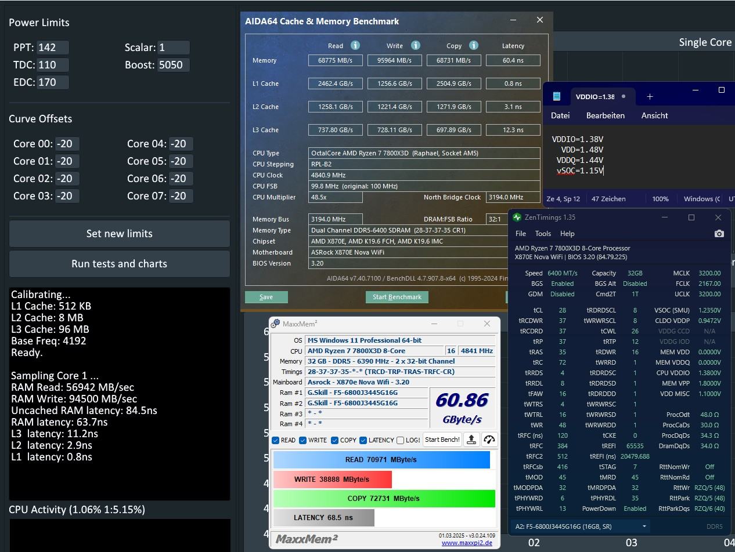735x552 pixels.
Task: Click the 47 Zeichen status bar entry
Action: (x=608, y=199)
